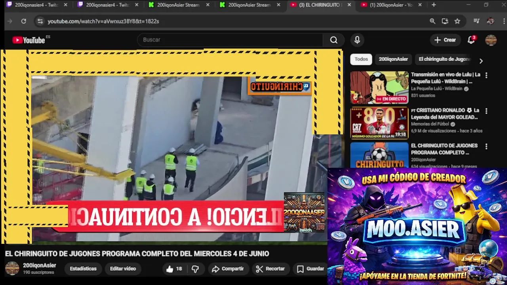
Task: Open the options menu for Transmisión en vivo de Lulu
Action: point(486,75)
